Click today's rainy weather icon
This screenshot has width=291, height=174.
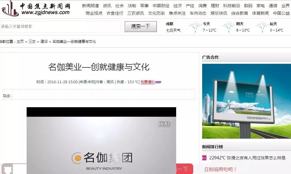coord(195,27)
